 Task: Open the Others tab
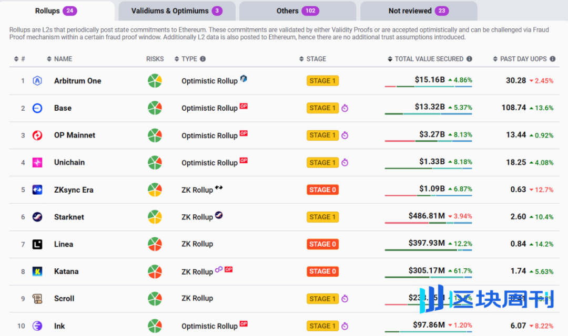pos(297,11)
